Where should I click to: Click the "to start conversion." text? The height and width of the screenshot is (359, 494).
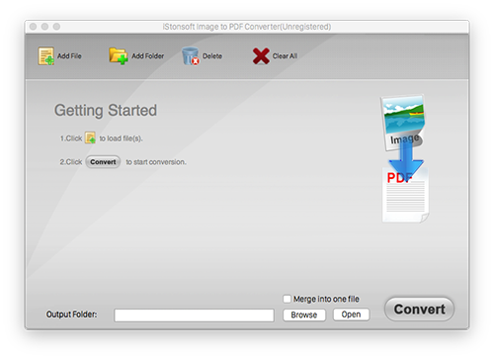coord(156,162)
